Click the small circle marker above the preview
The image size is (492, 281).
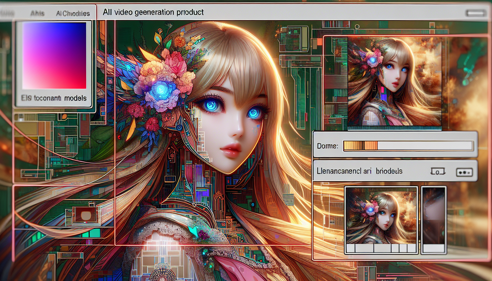tap(357, 27)
